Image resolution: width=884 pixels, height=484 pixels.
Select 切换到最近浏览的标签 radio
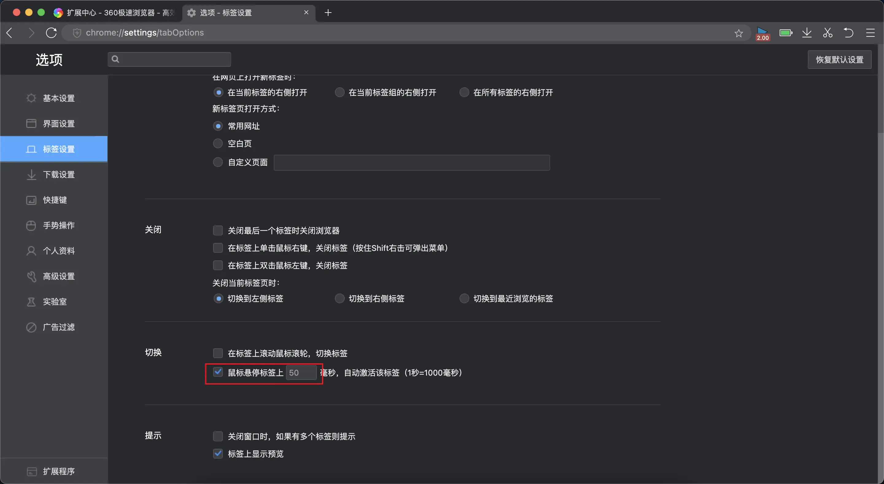pos(464,299)
